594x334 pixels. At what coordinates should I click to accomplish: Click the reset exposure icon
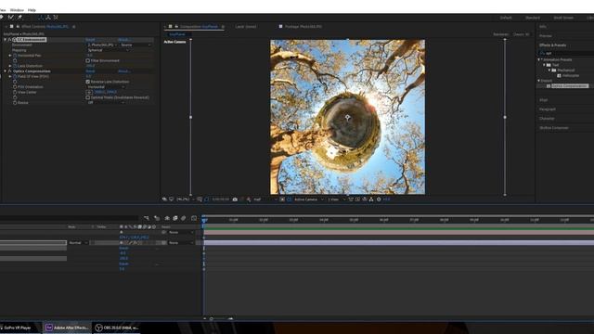[x=379, y=199]
